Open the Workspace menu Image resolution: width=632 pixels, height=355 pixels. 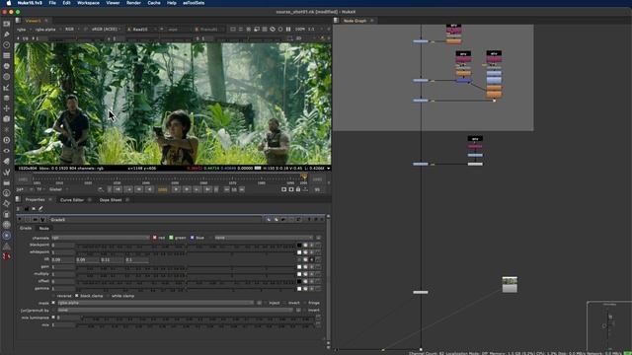[88, 3]
